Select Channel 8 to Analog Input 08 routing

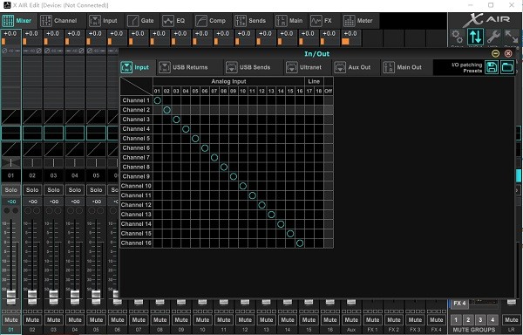(x=224, y=167)
